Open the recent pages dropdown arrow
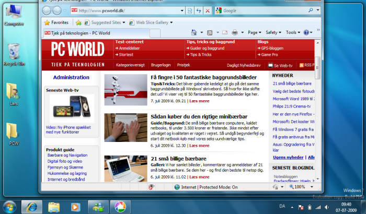 click(x=65, y=11)
